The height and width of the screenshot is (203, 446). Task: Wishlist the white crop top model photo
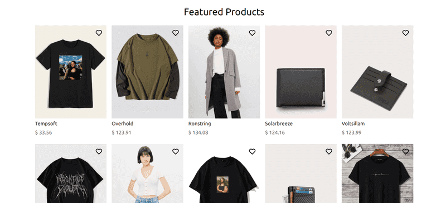tap(176, 152)
